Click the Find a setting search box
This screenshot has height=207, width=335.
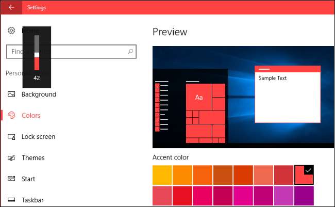[x=71, y=52]
